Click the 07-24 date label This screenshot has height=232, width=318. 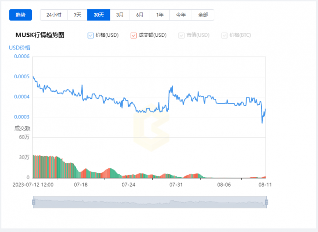(128, 185)
